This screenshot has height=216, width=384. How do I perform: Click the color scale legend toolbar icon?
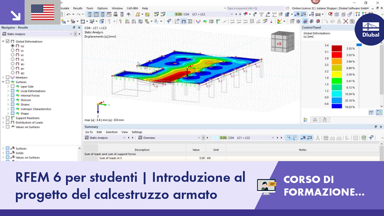(279, 21)
